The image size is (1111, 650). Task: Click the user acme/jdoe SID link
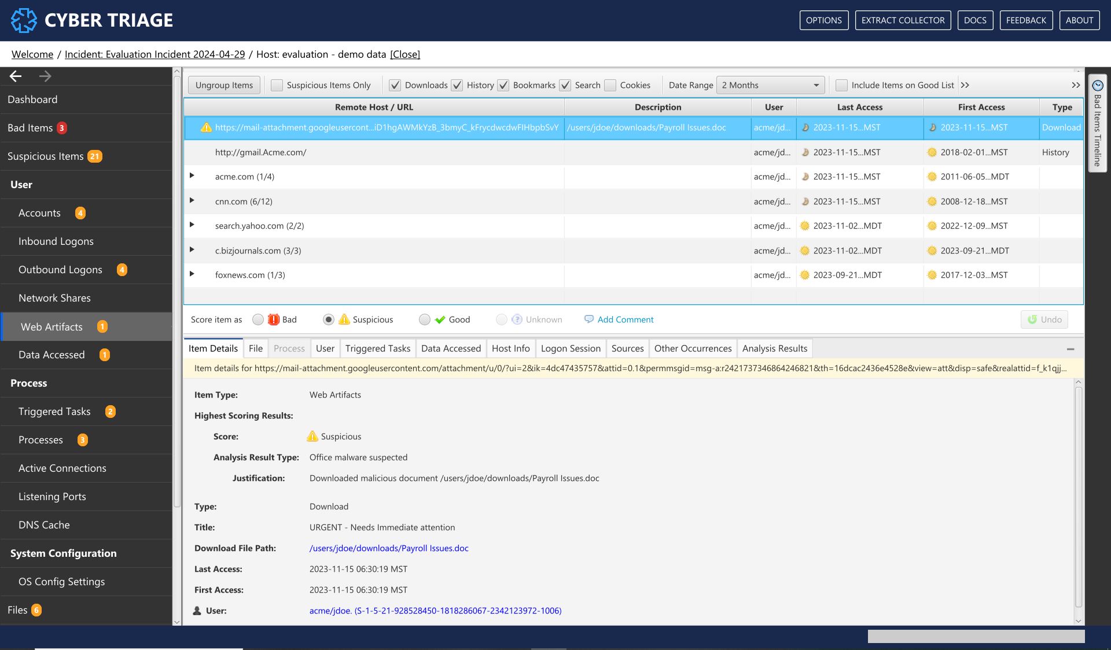(435, 611)
